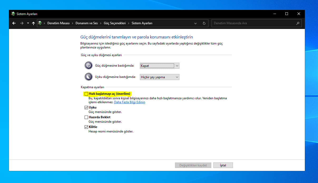
Task: Click the sleep button moon icon
Action: pyautogui.click(x=89, y=77)
